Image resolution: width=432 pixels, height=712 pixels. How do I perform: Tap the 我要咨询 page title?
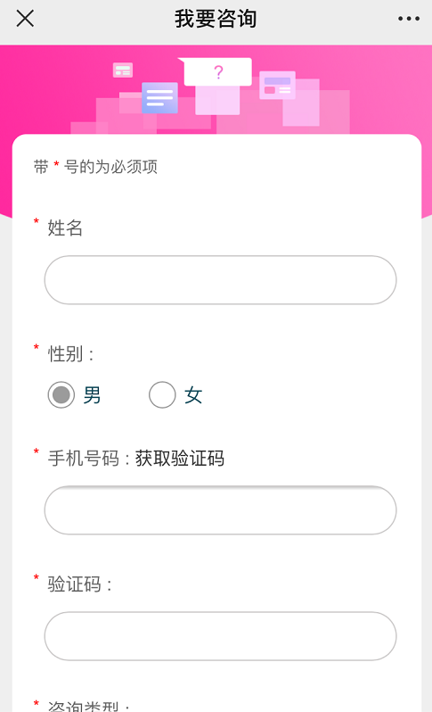pos(216,19)
